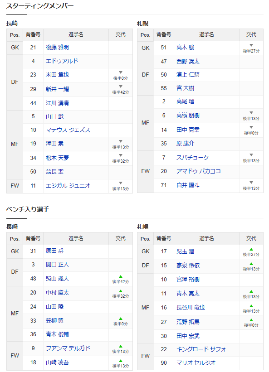Open player link 山口 蛍
The height and width of the screenshot is (372, 269).
pyautogui.click(x=54, y=116)
